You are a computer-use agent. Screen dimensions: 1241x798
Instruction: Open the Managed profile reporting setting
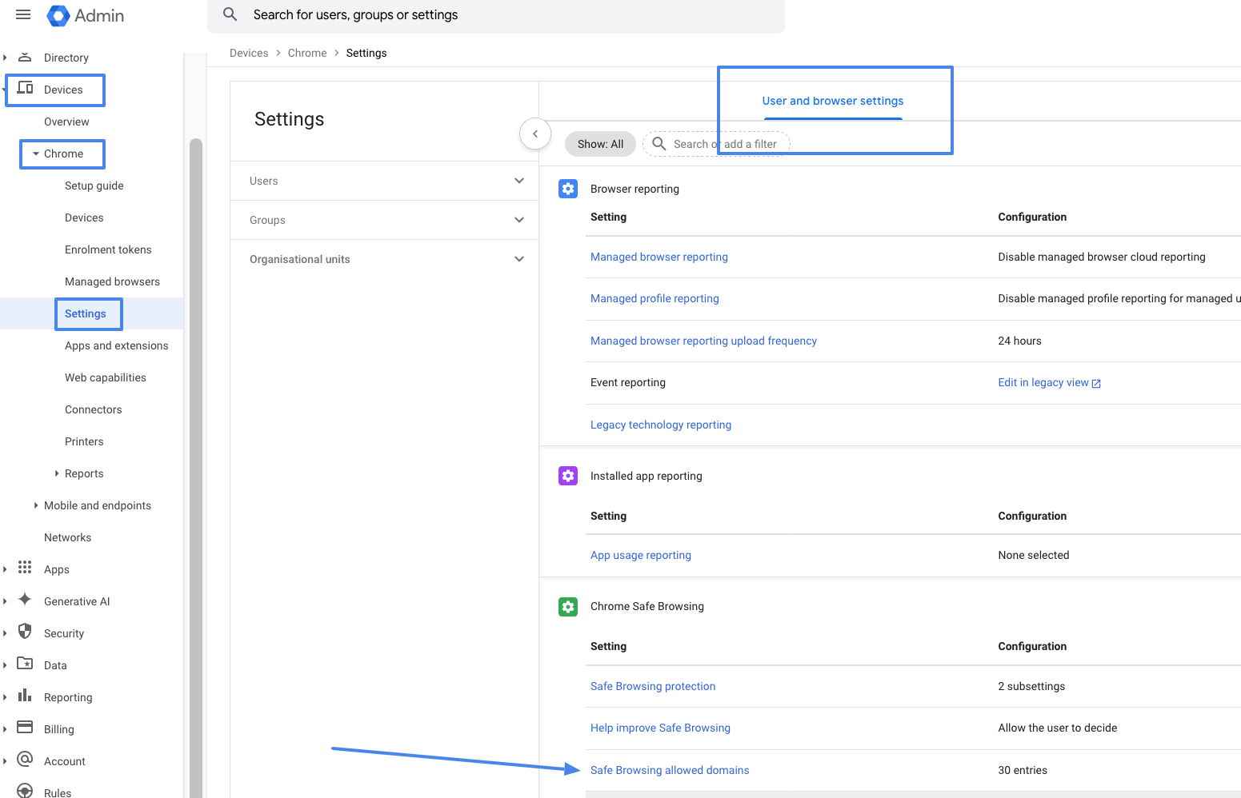[655, 298]
